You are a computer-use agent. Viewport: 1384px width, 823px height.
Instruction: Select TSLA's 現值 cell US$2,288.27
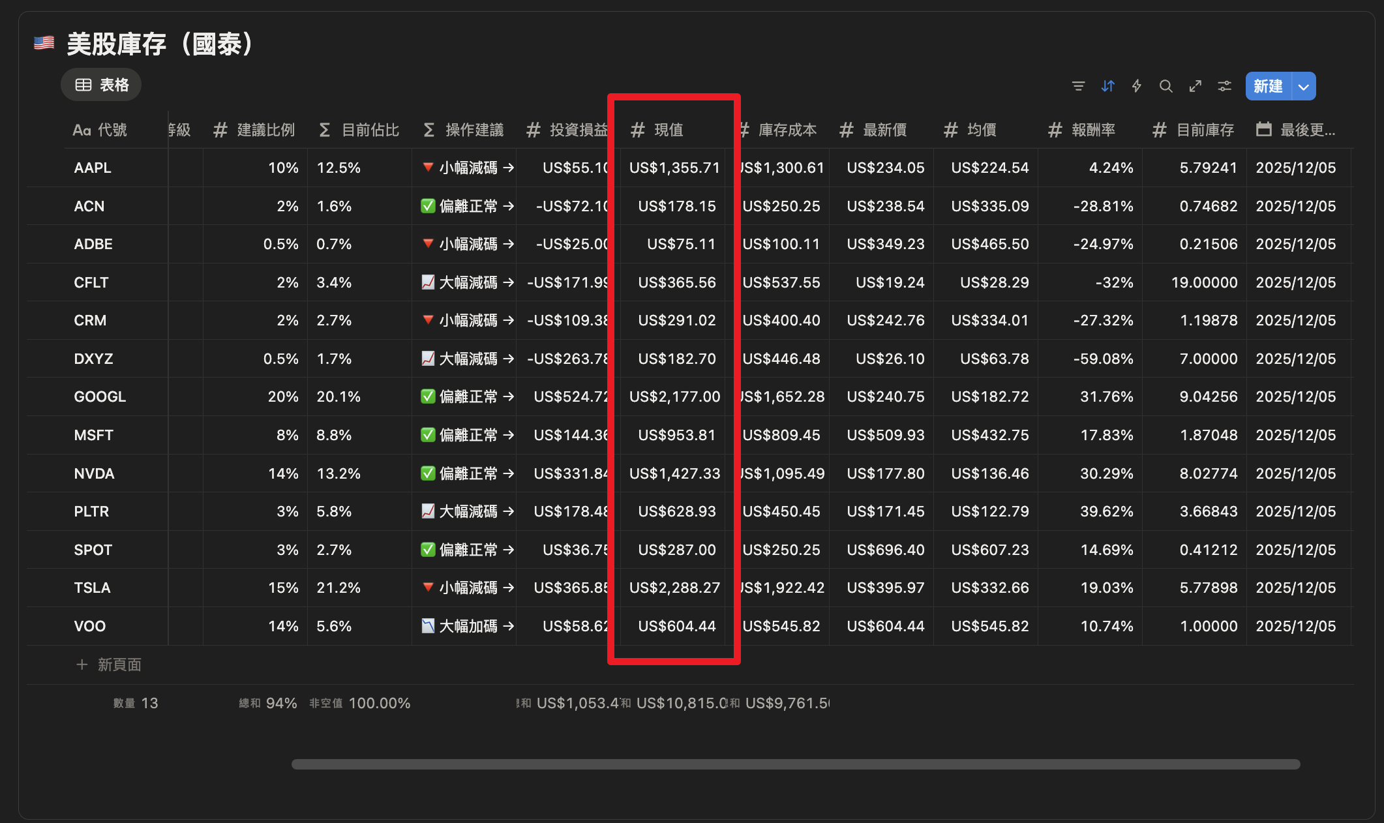[674, 588]
